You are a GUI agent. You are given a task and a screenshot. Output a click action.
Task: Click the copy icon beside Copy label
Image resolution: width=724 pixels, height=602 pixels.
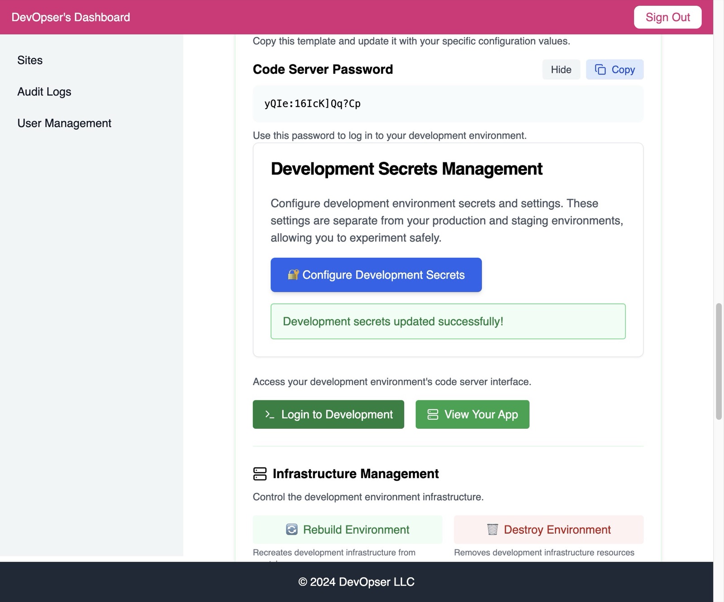pos(600,69)
